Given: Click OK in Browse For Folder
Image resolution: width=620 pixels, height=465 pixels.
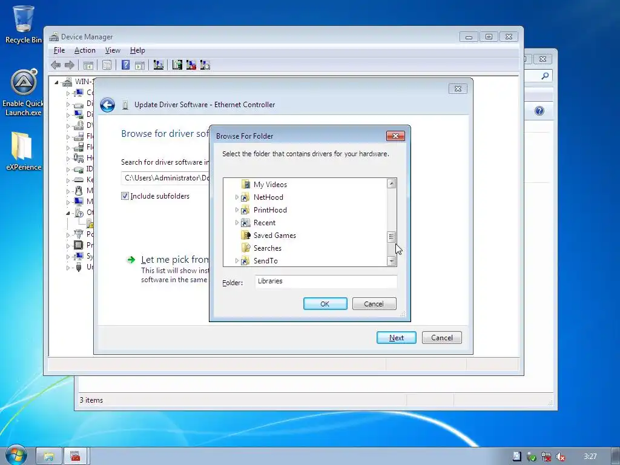Looking at the screenshot, I should pyautogui.click(x=325, y=304).
